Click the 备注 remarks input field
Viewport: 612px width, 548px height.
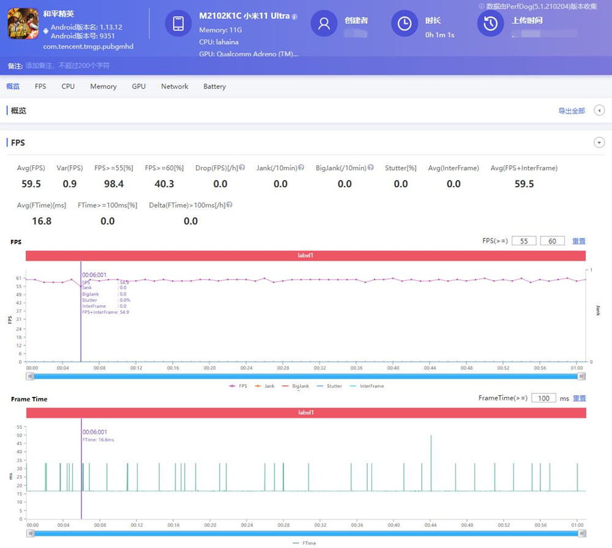(x=67, y=65)
